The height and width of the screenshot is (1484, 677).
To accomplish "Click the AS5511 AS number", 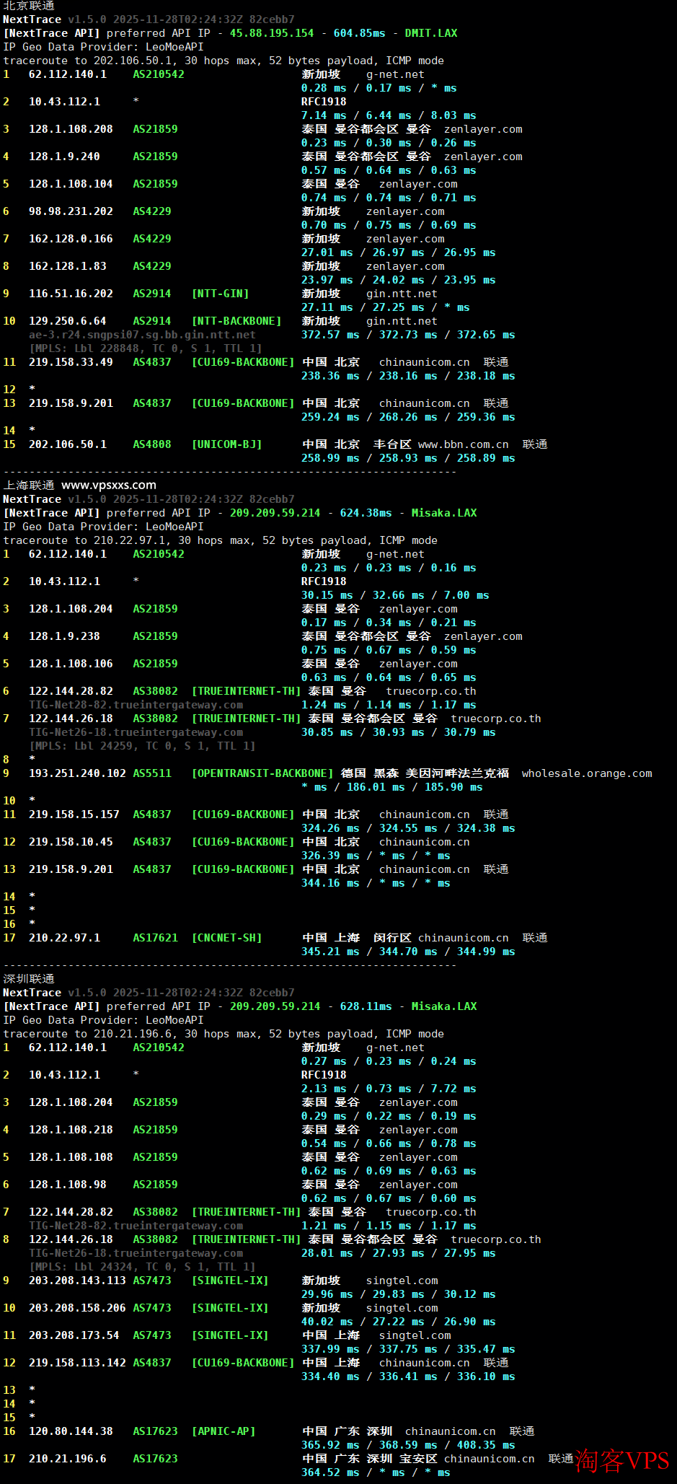I will [152, 773].
